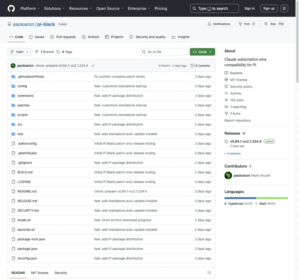The width and height of the screenshot is (299, 280).
Task: Open the Projects tab
Action: 114,37
